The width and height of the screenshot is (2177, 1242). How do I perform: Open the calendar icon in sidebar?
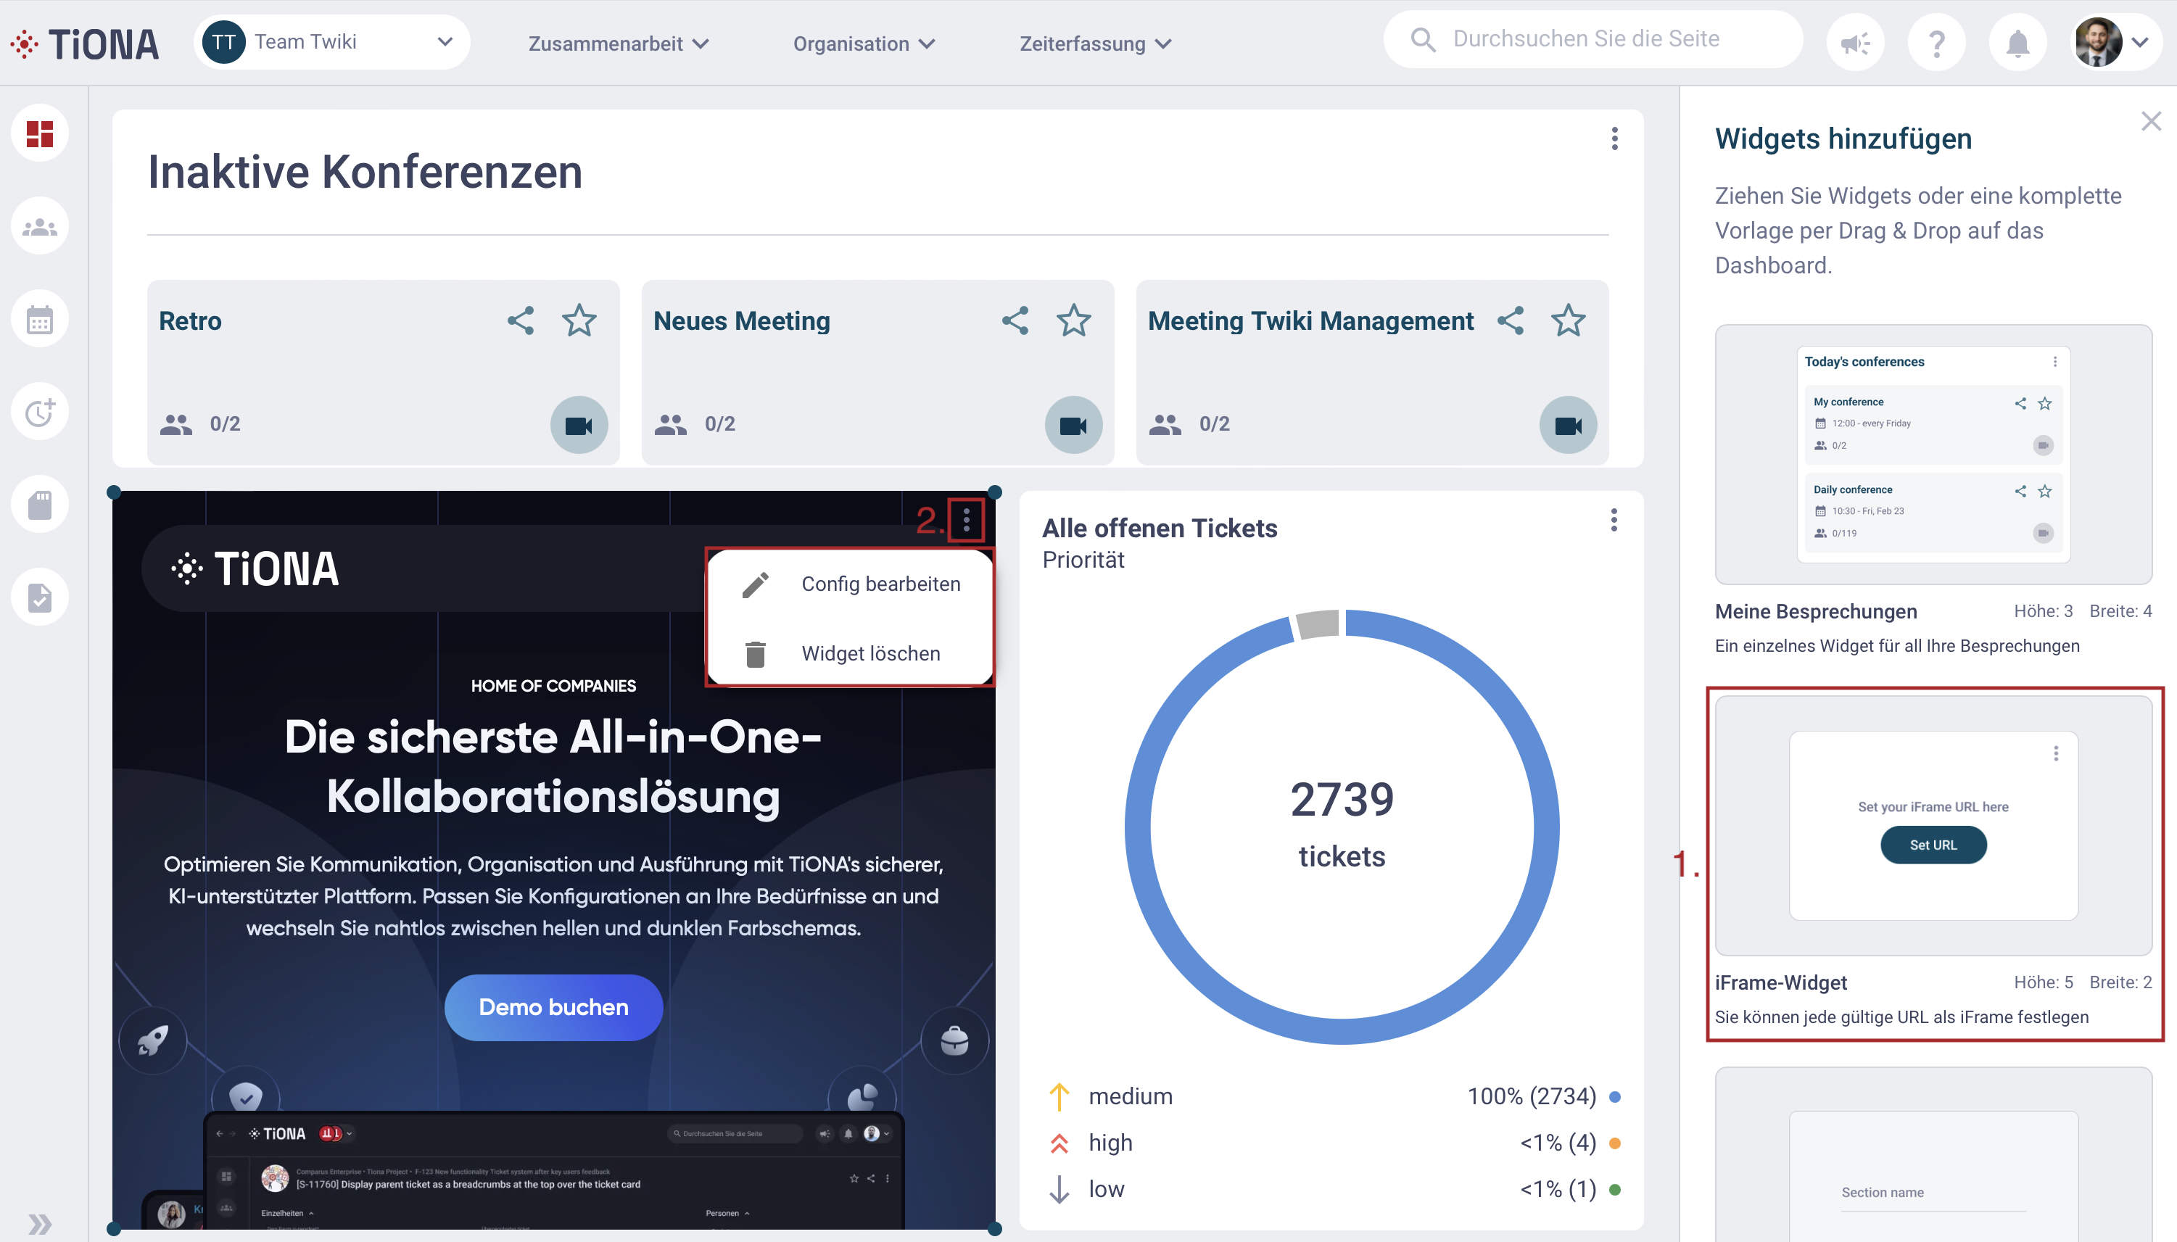(40, 320)
